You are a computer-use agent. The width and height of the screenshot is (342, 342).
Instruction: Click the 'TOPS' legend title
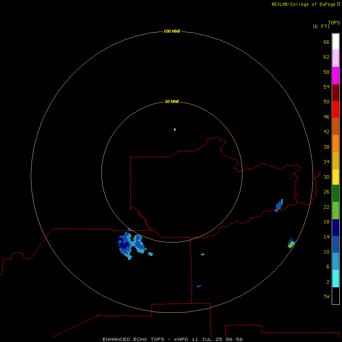[334, 22]
